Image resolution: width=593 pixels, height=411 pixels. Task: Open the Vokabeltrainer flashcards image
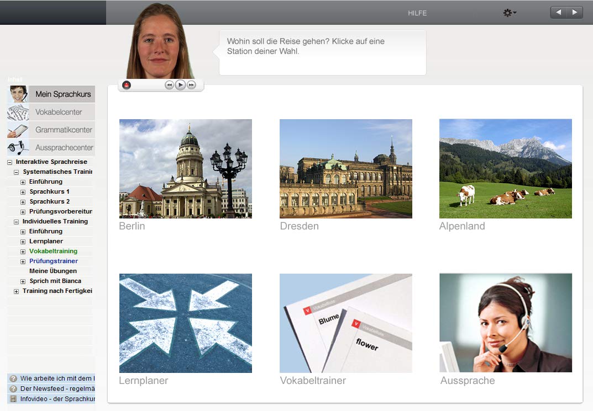(345, 323)
